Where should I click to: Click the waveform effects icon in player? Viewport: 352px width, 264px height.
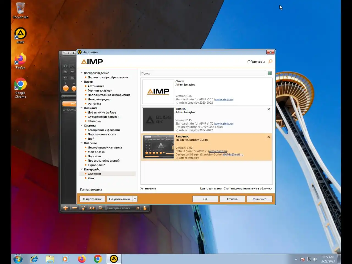point(72,72)
